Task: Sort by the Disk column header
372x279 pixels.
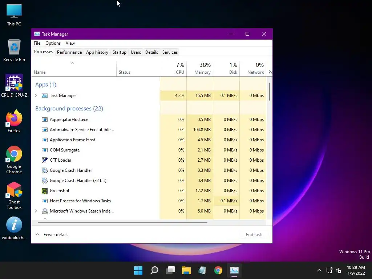Action: (x=226, y=69)
